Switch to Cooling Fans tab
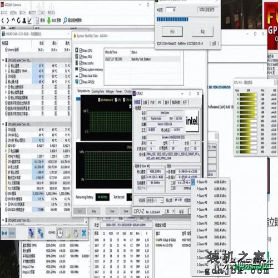Viewport: 278px width, 278px height. 98,91
